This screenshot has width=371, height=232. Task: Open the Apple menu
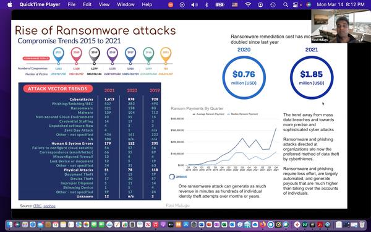[x=10, y=4]
